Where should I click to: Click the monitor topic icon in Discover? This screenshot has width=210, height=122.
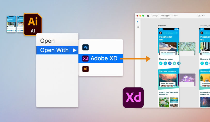[x=170, y=63]
